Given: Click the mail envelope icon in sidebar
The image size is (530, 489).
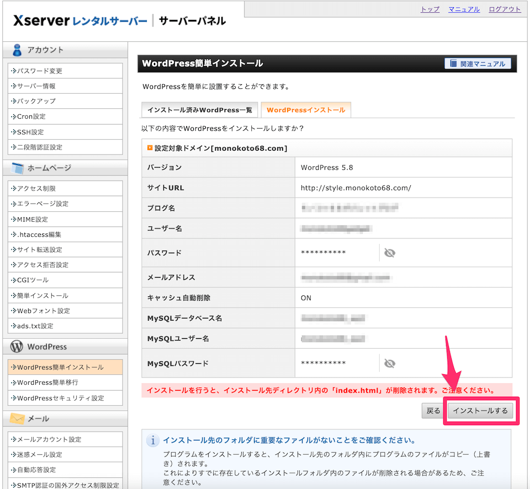Looking at the screenshot, I should 17,419.
